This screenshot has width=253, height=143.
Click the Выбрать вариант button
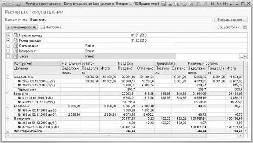coord(231,20)
